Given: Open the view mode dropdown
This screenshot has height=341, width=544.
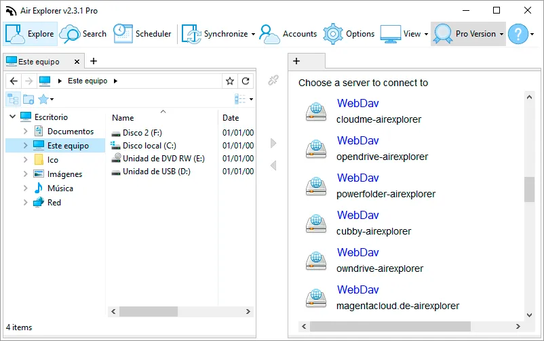Looking at the screenshot, I should pyautogui.click(x=244, y=99).
